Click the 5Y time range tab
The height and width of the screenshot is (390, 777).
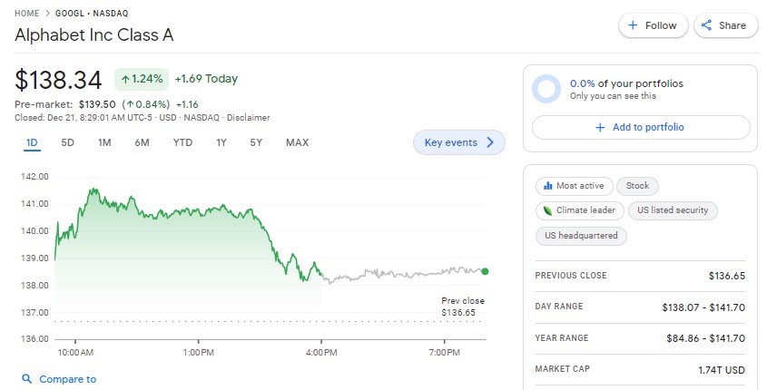point(256,142)
